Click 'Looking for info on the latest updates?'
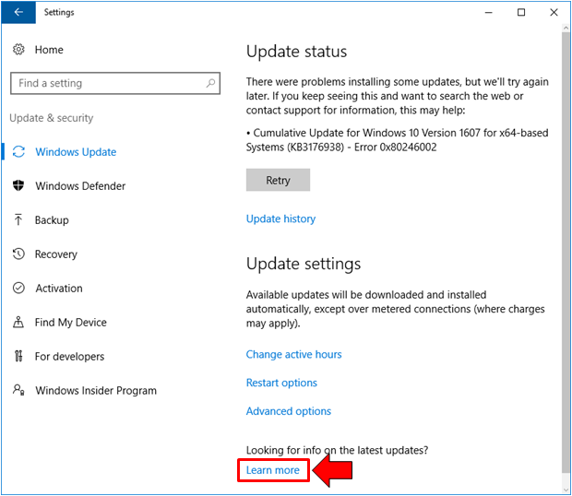572x496 pixels. point(337,451)
